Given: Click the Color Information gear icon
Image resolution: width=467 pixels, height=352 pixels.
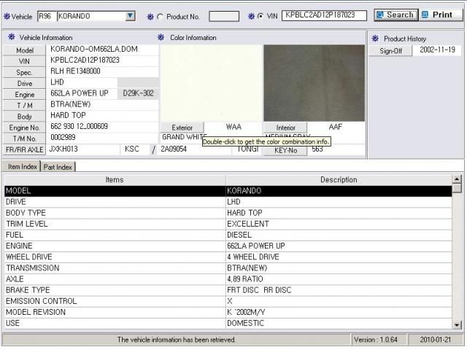Looking at the screenshot, I should (161, 37).
